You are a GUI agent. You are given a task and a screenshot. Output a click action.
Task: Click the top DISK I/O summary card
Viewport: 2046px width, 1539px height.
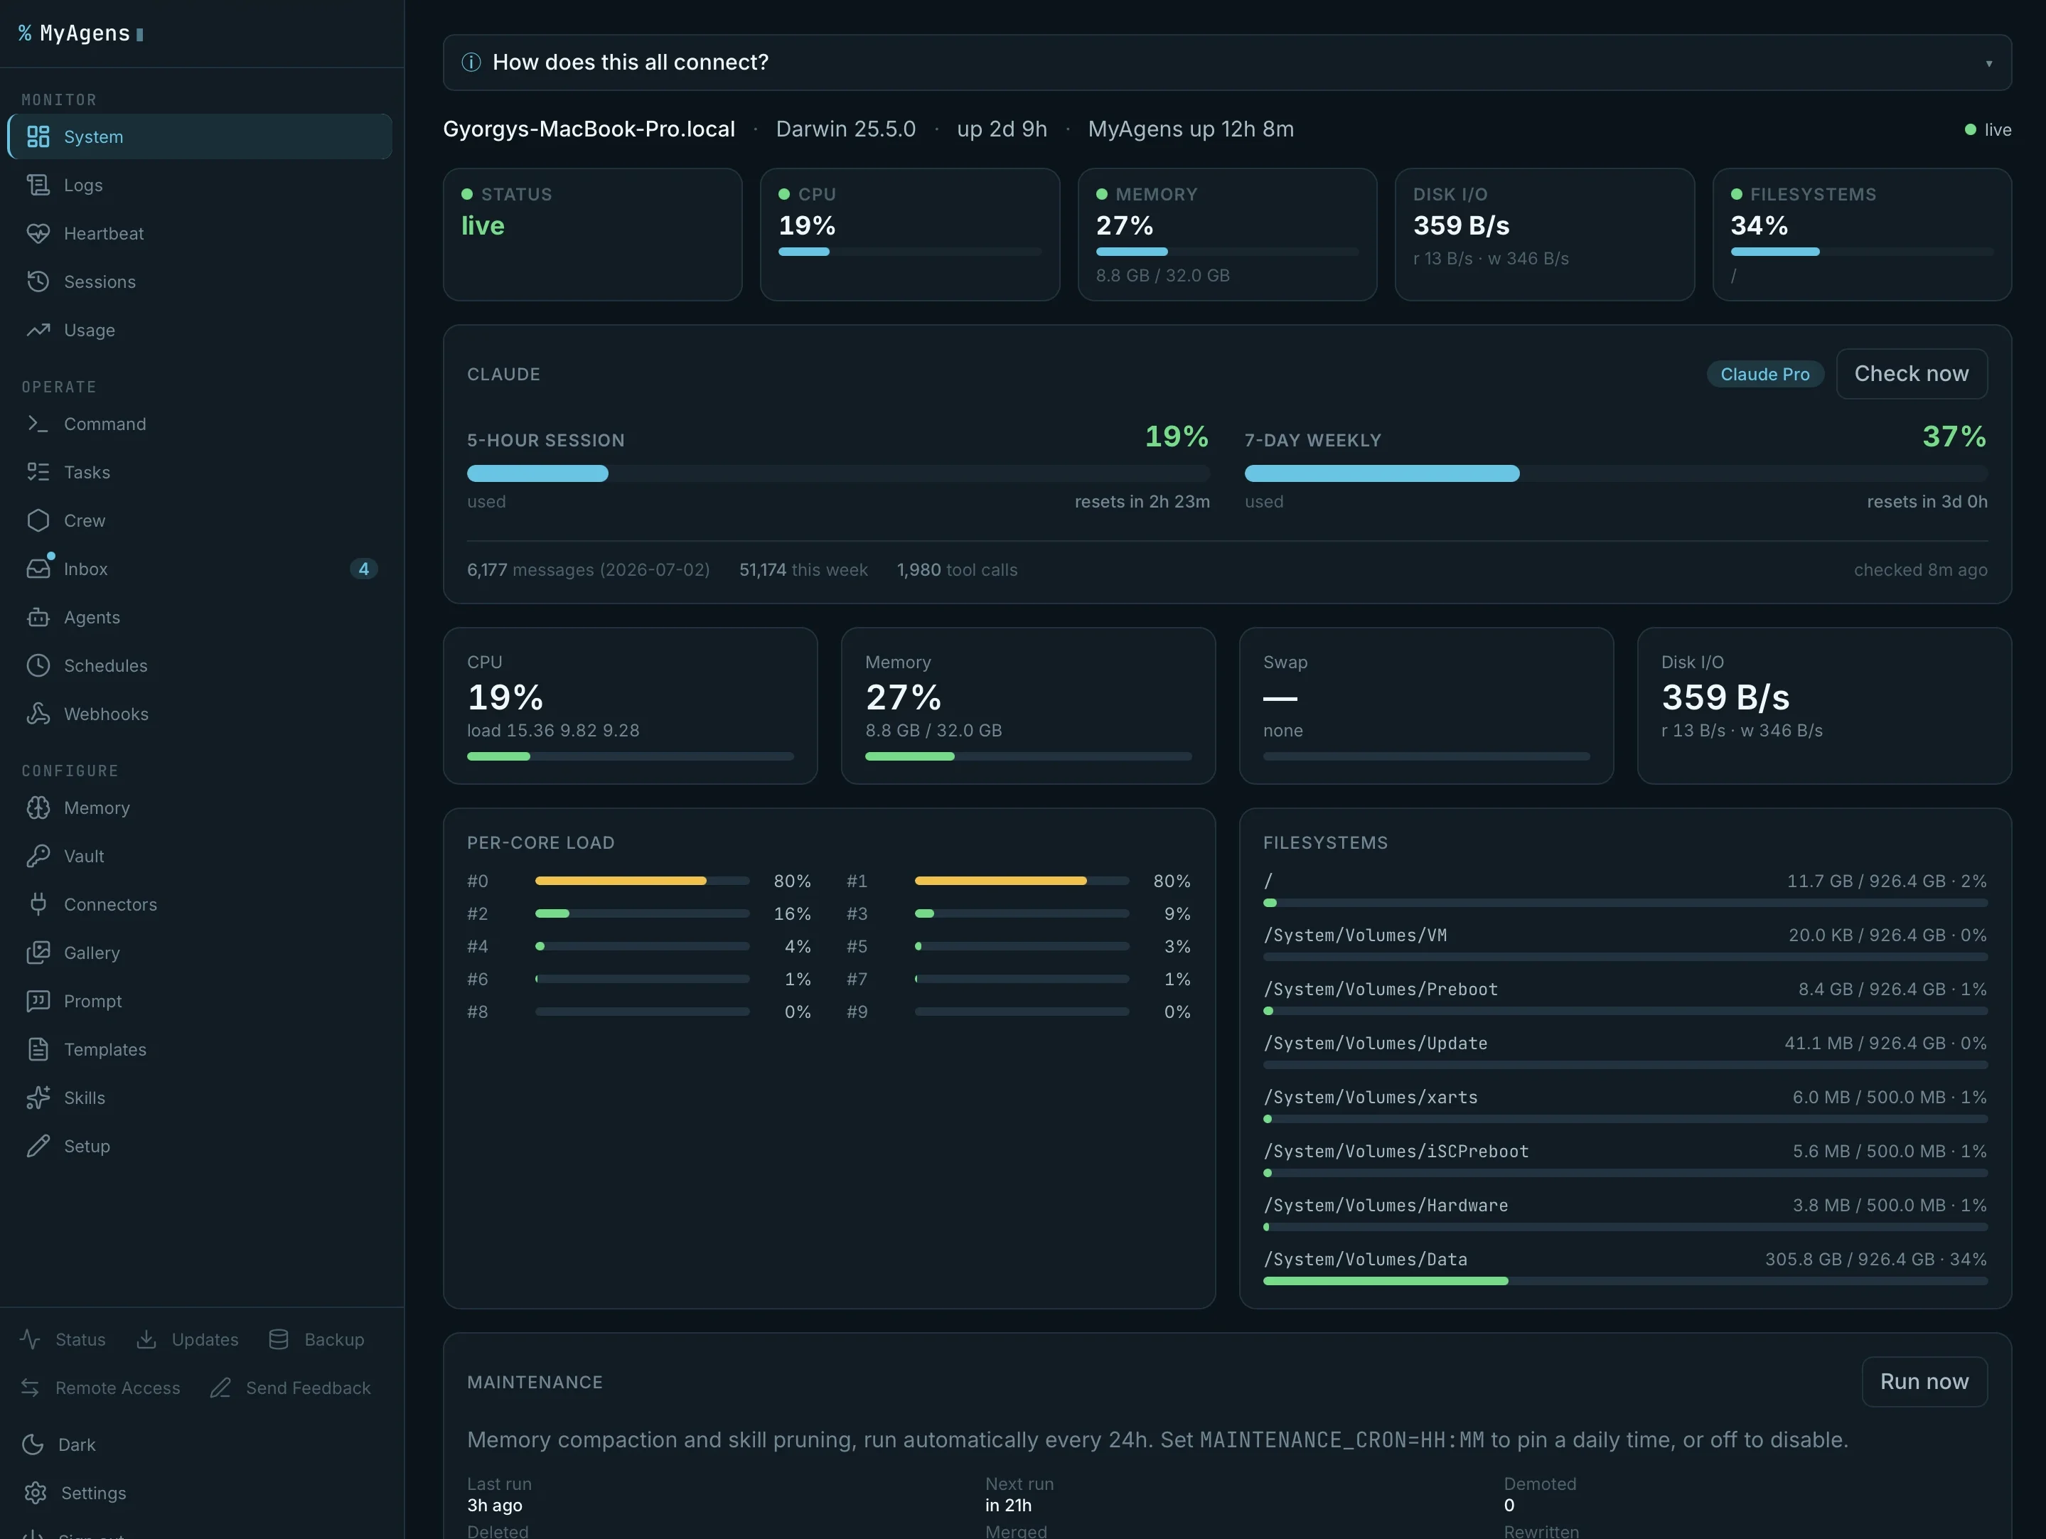pos(1544,234)
